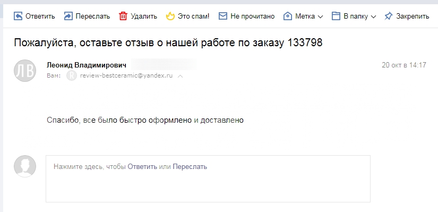Click inside the quick reply box
Screen dimensions: 438x212
208,179
